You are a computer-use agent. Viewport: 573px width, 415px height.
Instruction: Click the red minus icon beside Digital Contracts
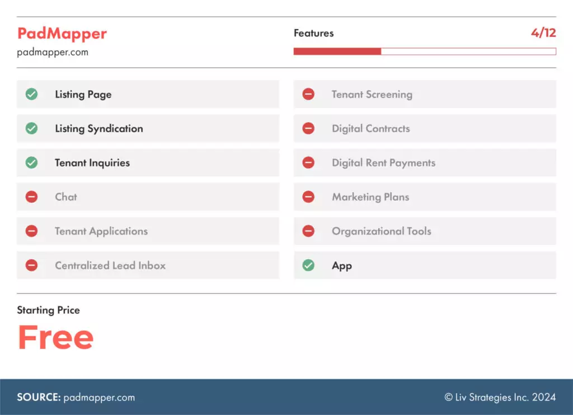(x=308, y=128)
